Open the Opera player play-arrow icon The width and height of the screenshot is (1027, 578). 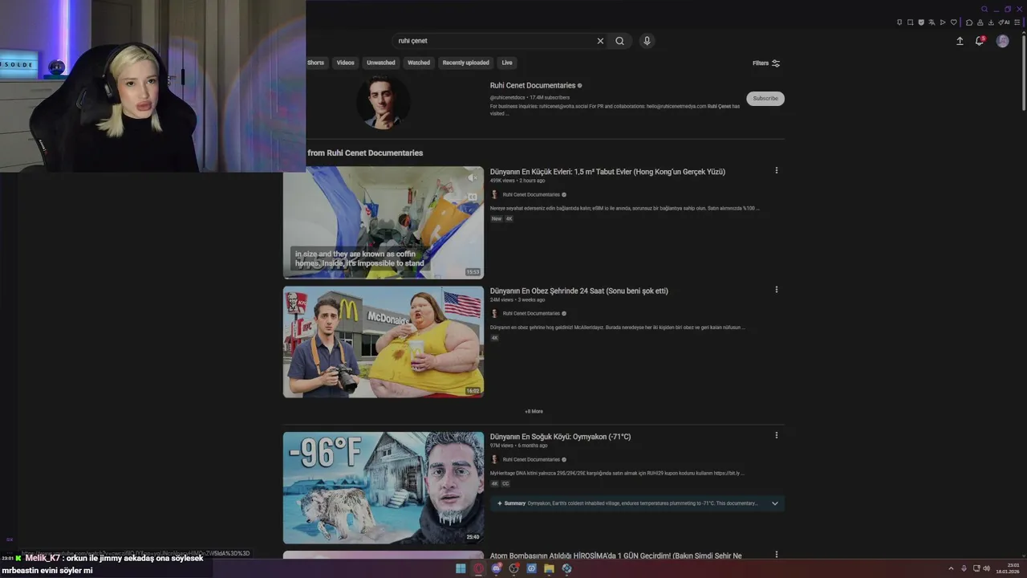(943, 22)
